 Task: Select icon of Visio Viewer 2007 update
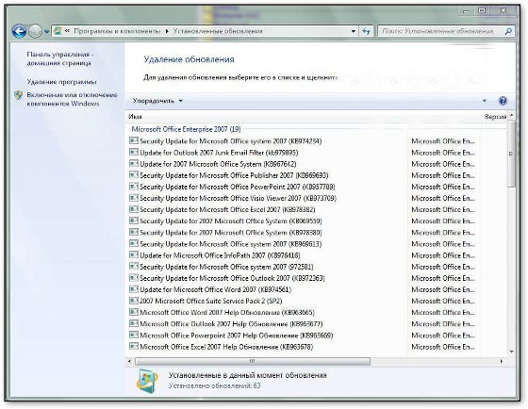[134, 198]
